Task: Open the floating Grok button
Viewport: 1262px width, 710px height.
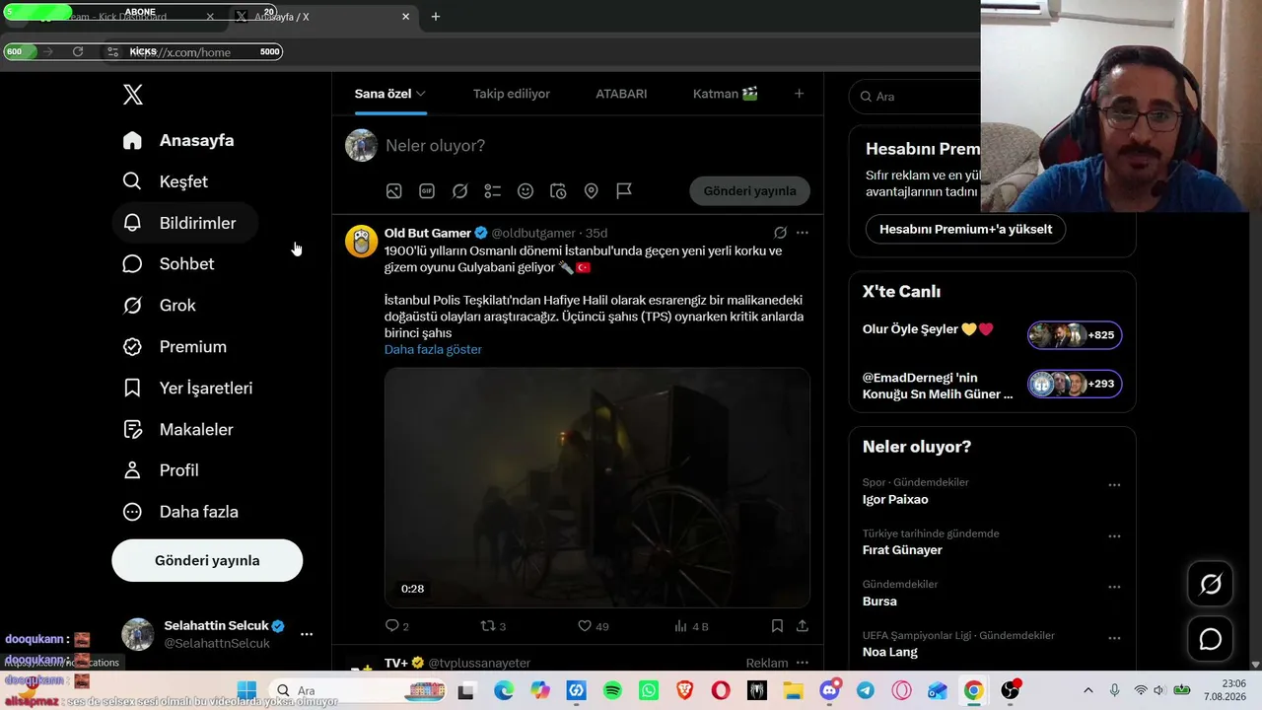Action: pyautogui.click(x=1211, y=585)
